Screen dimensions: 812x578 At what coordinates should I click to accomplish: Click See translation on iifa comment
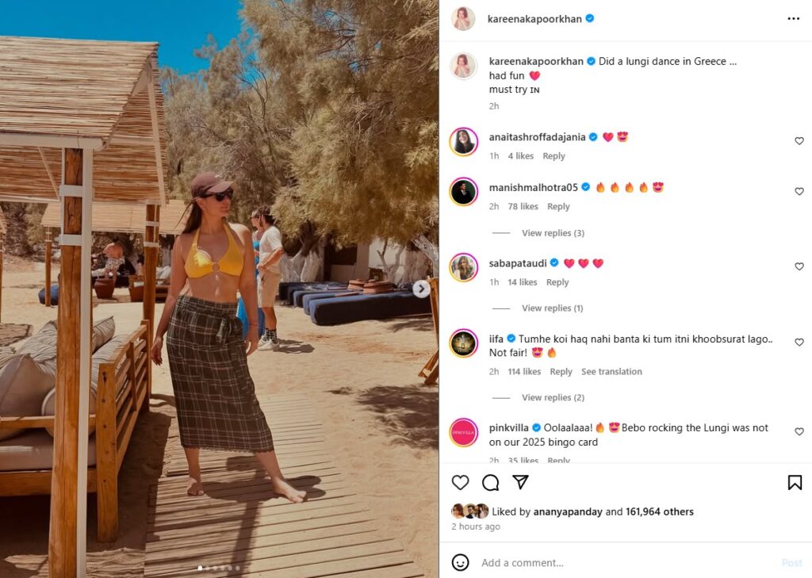point(611,372)
